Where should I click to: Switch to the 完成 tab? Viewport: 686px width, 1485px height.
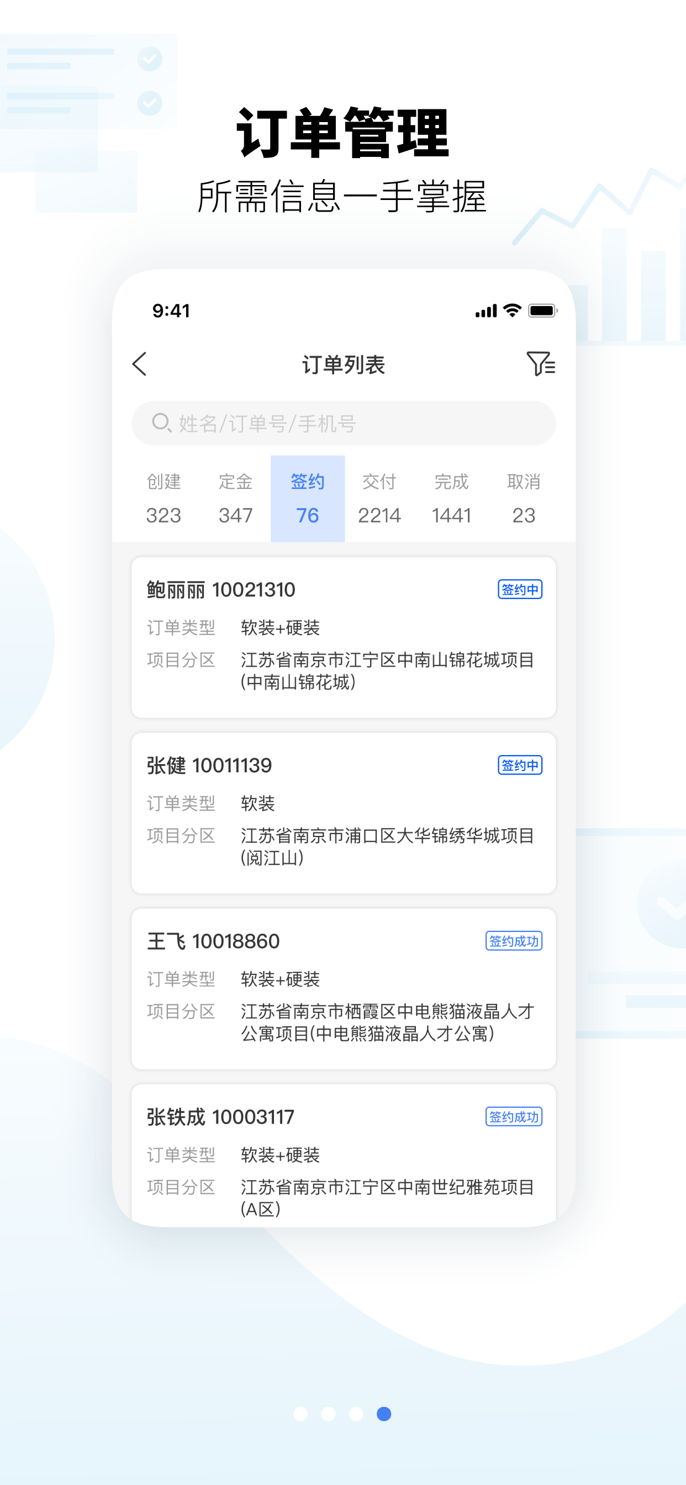451,499
